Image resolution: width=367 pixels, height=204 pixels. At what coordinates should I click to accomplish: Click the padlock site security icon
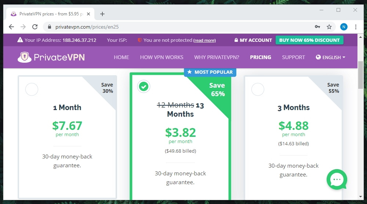(50, 27)
